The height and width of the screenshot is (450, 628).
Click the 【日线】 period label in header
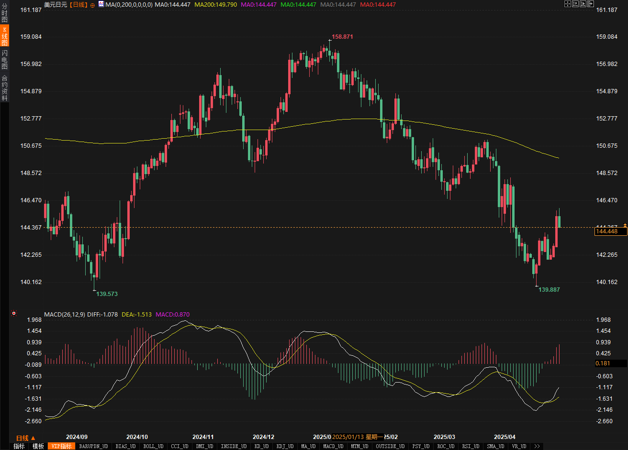click(x=78, y=5)
